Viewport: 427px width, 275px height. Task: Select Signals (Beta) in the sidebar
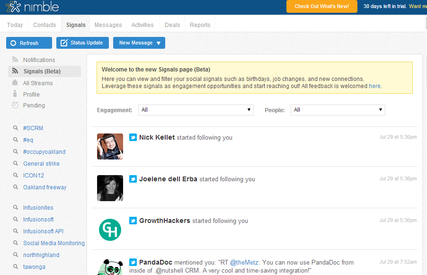click(x=44, y=71)
